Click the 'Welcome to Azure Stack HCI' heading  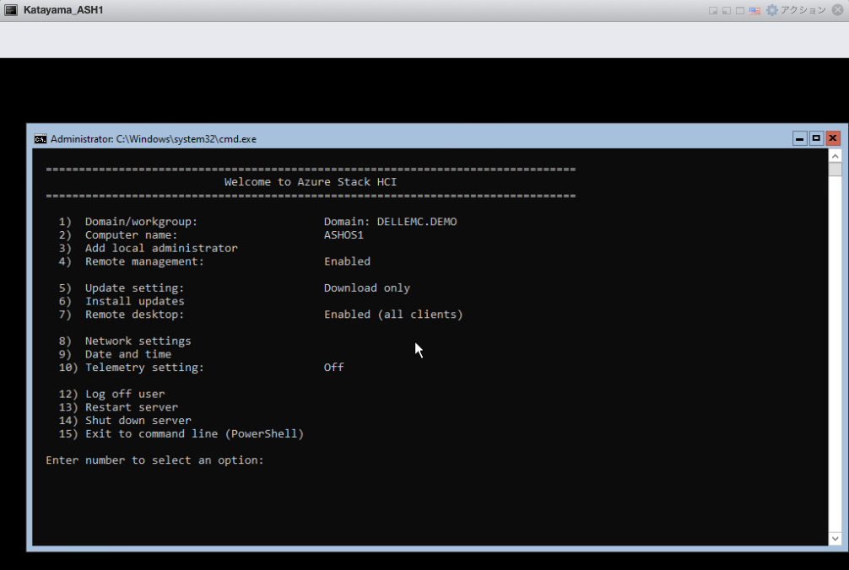[311, 181]
